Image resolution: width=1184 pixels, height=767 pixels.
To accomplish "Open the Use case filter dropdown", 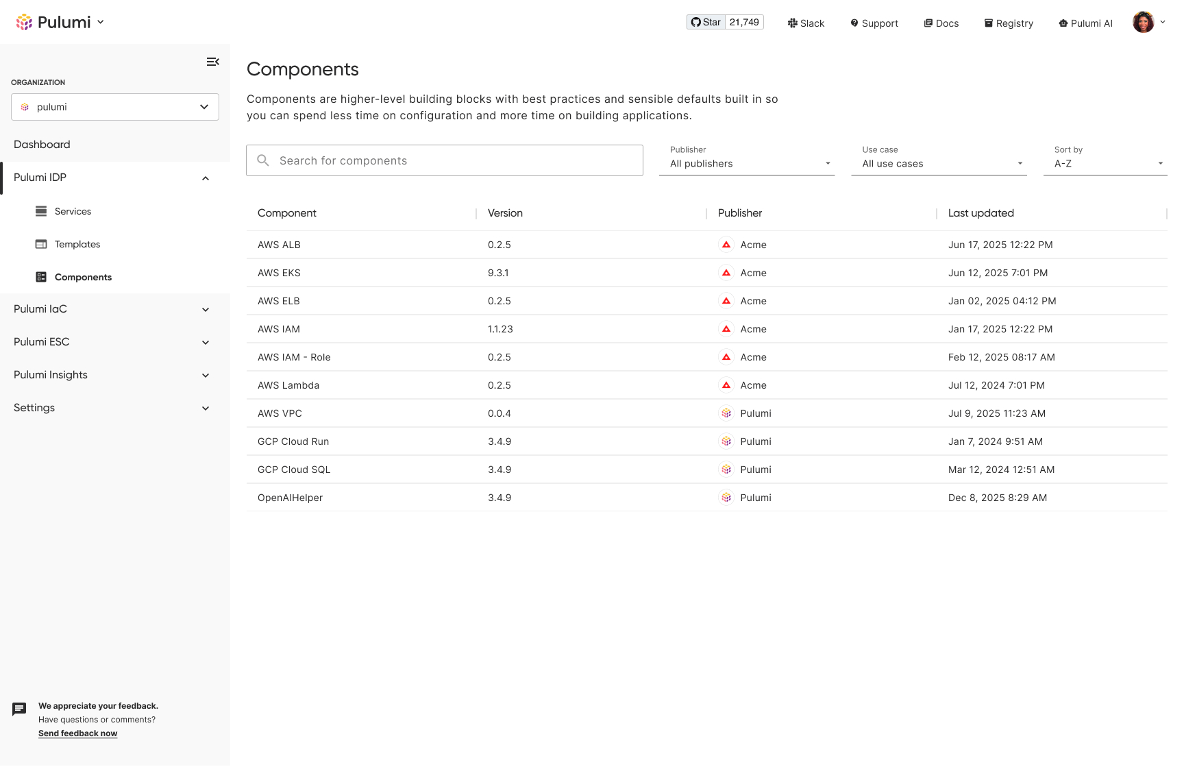I will click(939, 160).
